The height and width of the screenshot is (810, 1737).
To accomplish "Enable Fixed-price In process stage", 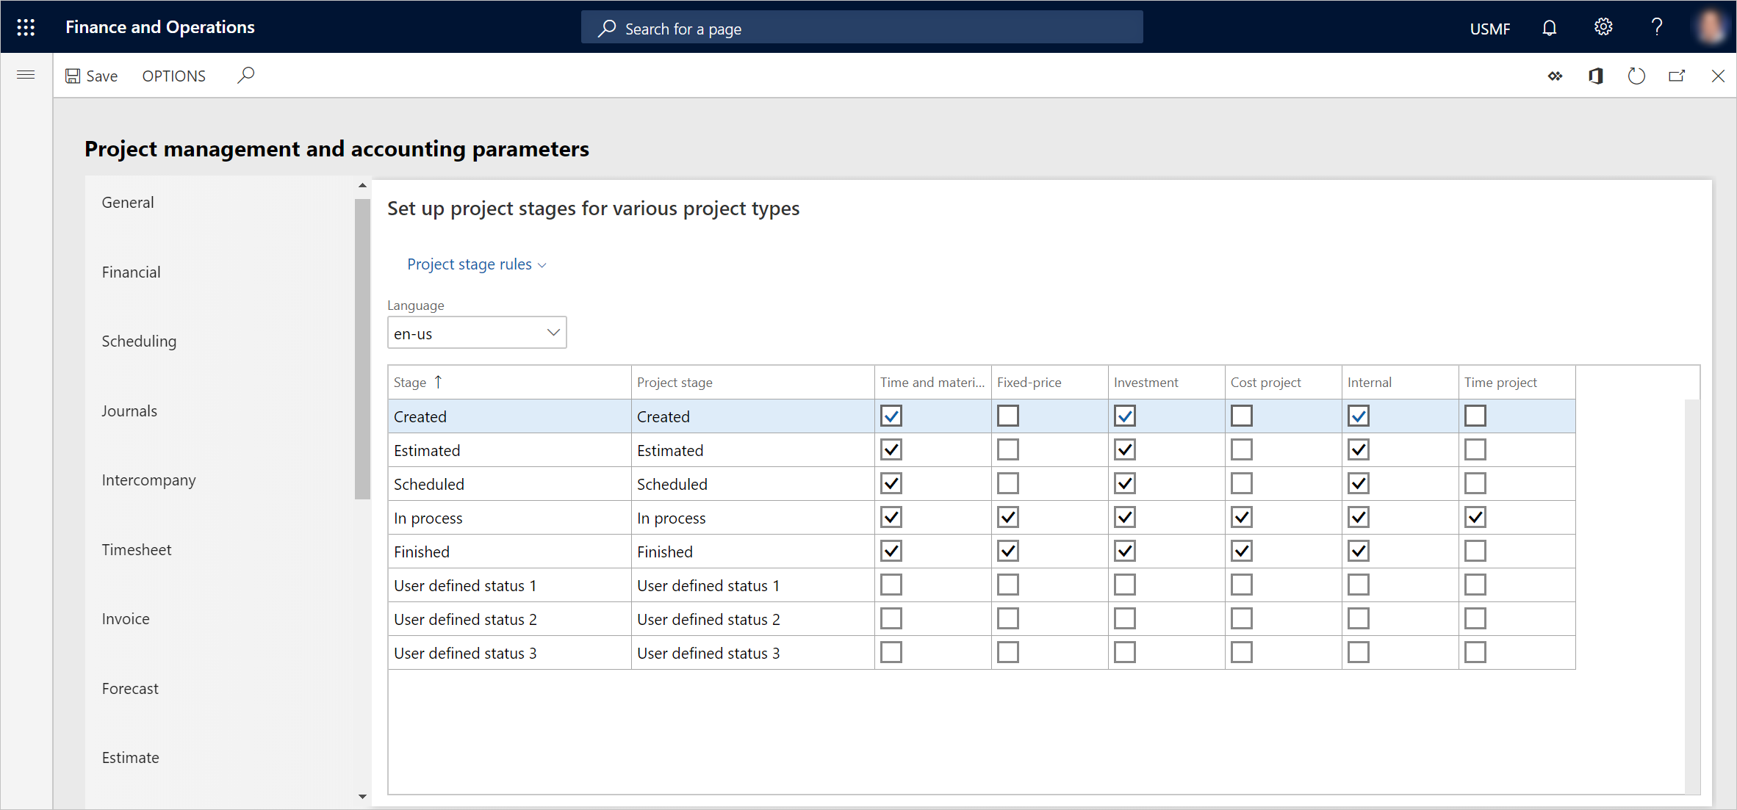I will pos(1007,517).
